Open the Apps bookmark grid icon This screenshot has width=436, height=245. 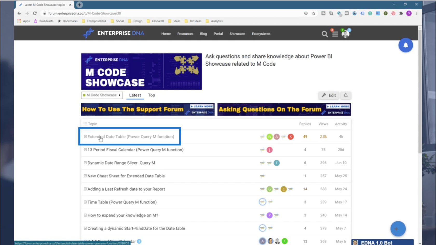coord(19,21)
